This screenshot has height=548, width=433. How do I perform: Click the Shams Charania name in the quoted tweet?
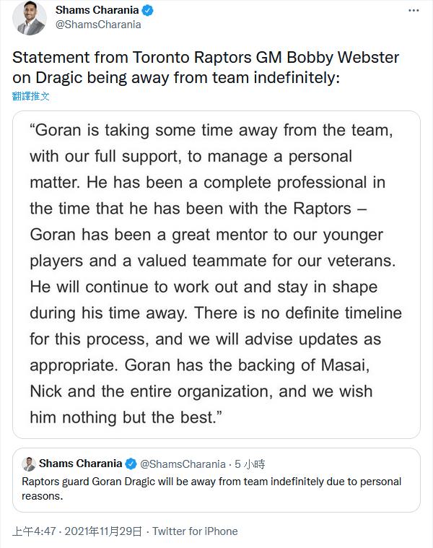(x=80, y=464)
